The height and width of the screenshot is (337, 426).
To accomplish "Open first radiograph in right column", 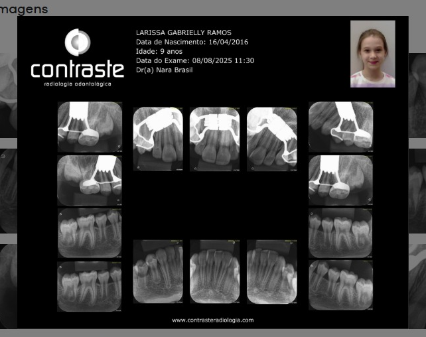I will [x=340, y=127].
